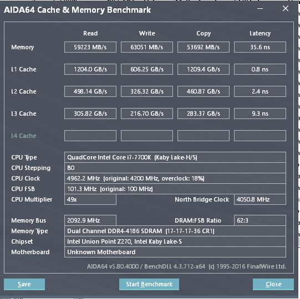Click Chipset value Intel Union Point Z270

tap(175, 241)
